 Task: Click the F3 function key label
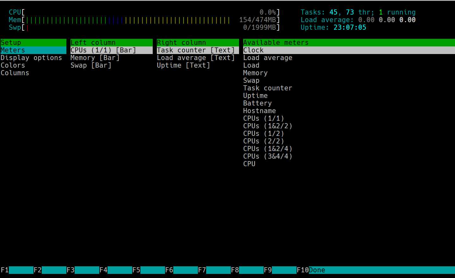70,270
